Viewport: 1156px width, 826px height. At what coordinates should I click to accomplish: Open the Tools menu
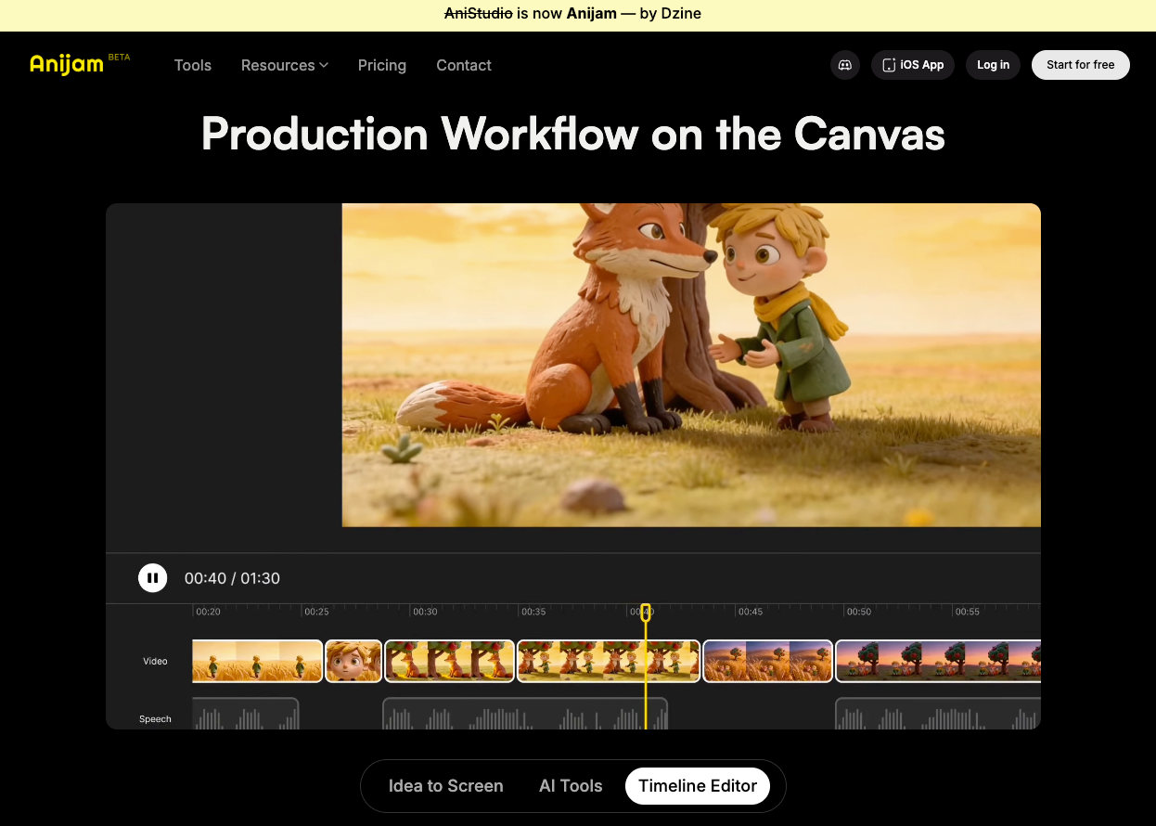pyautogui.click(x=193, y=65)
